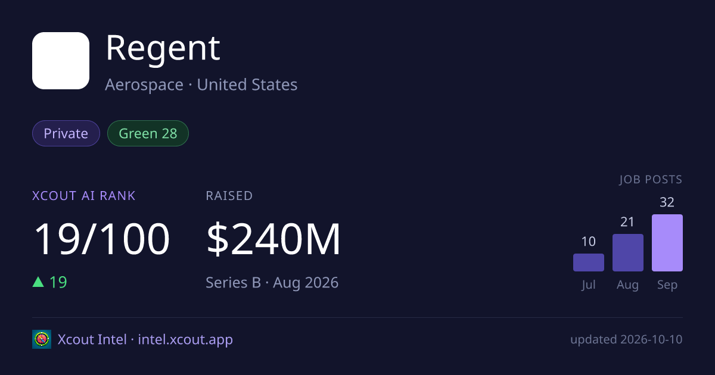Click the $240M raised amount
The image size is (715, 375).
tap(273, 239)
